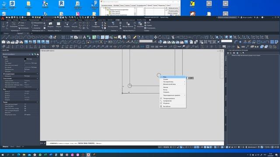Viewport: 280px width, 157px height.
Task: Switch to the Лист1 layout tab
Action: pyautogui.click(x=12, y=147)
